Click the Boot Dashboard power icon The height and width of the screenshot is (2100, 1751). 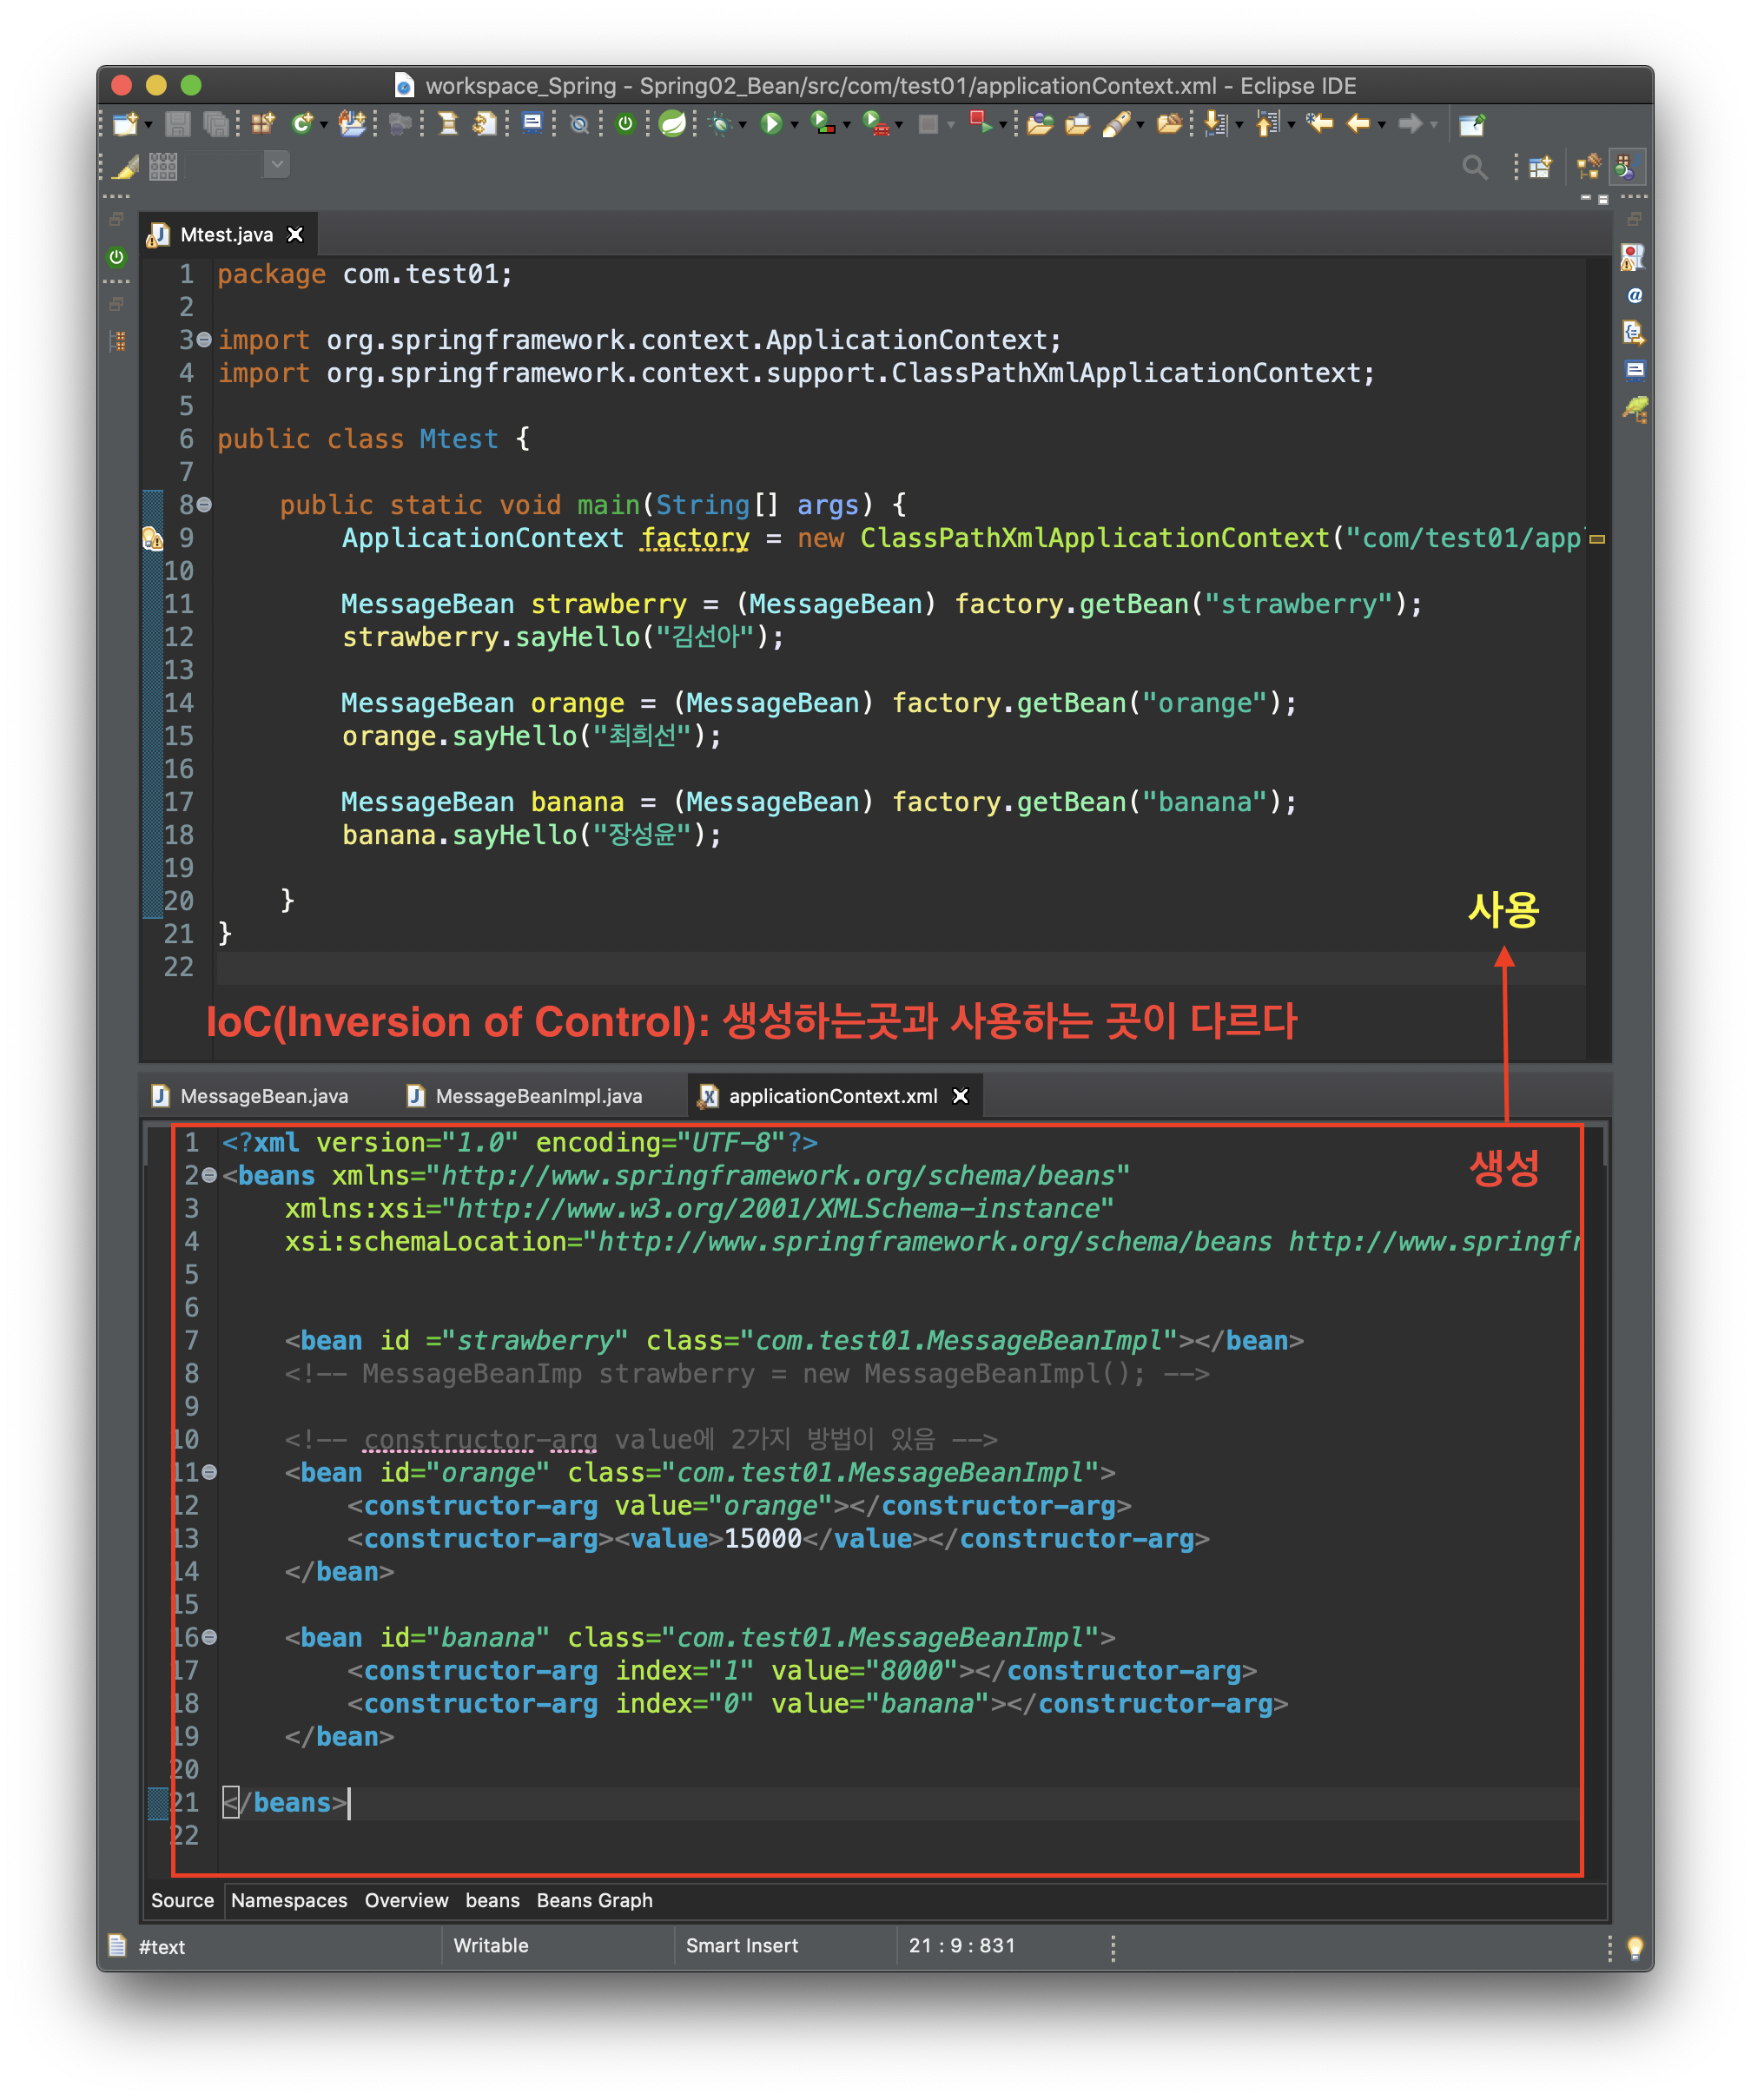[x=625, y=123]
